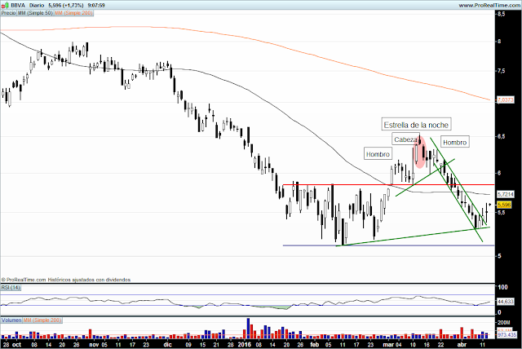522x349 pixels.
Task: Open the MM (Simple 50) indicator label
Action: tap(35, 13)
